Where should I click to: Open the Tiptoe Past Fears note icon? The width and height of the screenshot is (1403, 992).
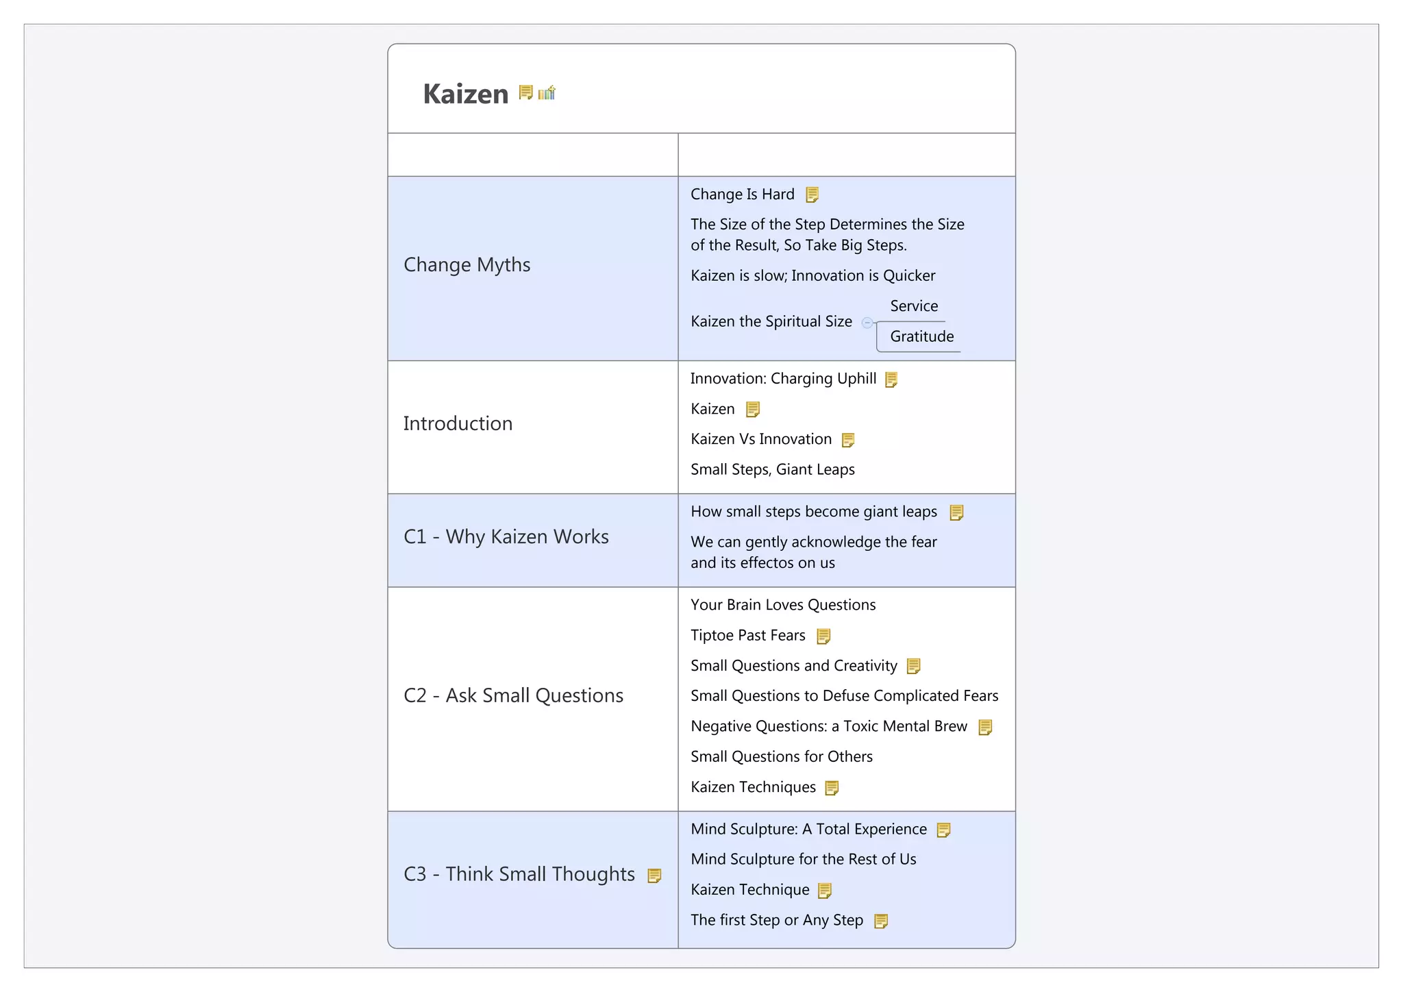(823, 636)
